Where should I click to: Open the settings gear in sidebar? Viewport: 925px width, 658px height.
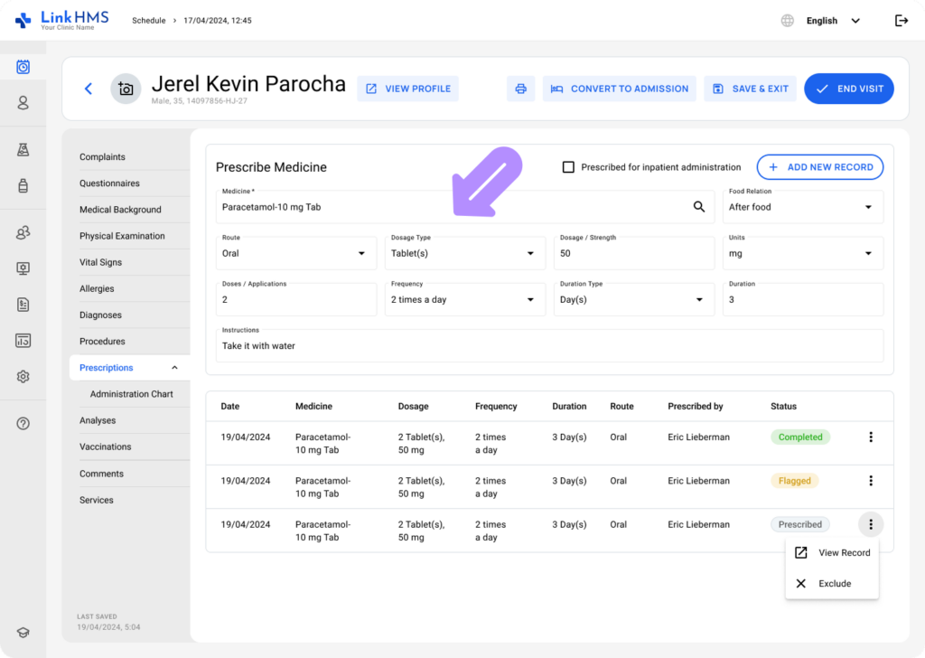coord(23,377)
